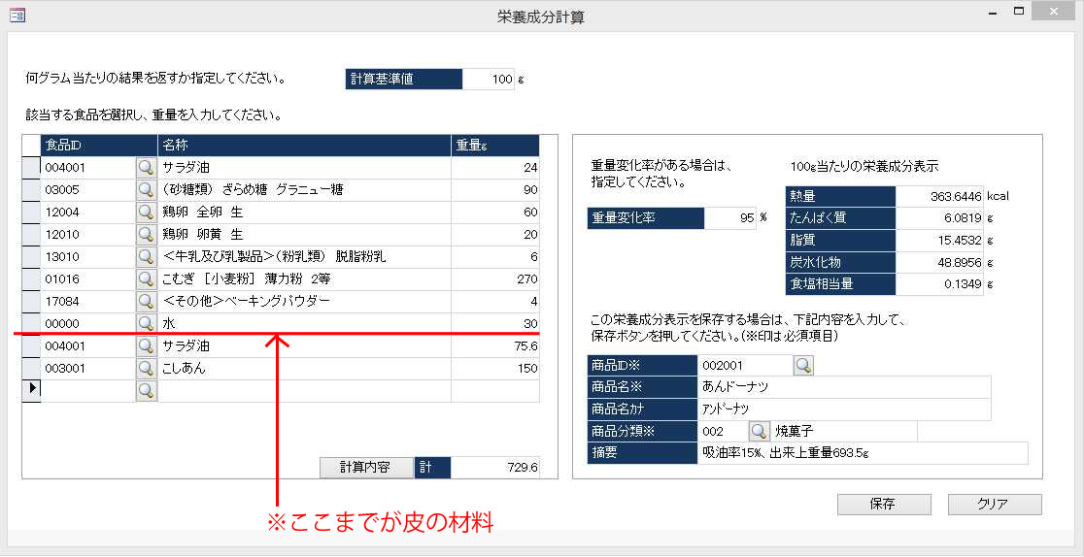Open food lookup for the 薄力粉 2等 row

(146, 279)
